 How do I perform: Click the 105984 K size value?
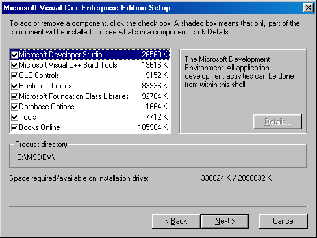(x=153, y=127)
